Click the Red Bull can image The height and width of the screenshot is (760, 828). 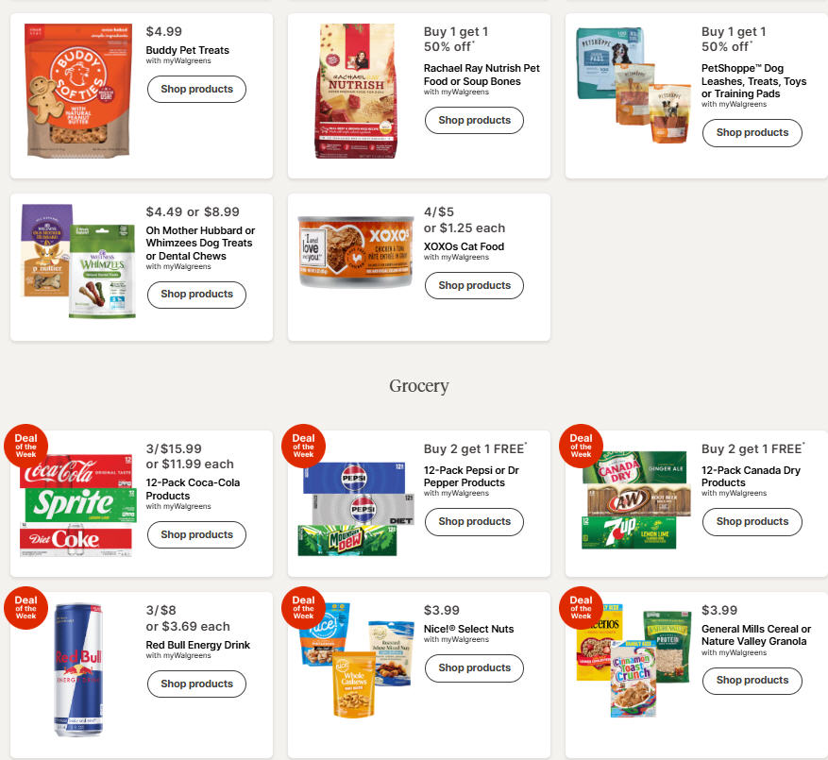76,669
